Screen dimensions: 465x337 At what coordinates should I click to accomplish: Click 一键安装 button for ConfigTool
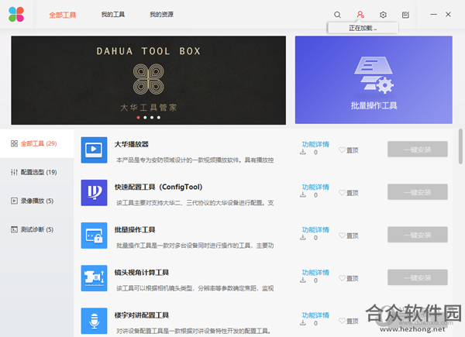pyautogui.click(x=418, y=192)
